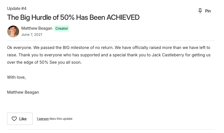
Task: Click the Pin text label
Action: pos(208,11)
